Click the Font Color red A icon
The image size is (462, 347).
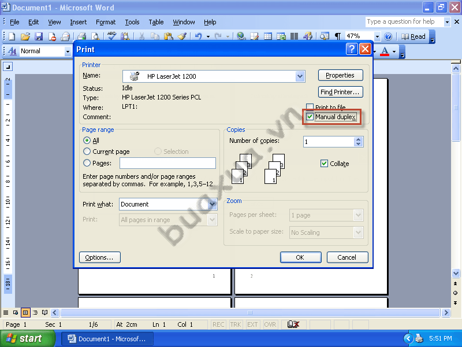[x=385, y=51]
